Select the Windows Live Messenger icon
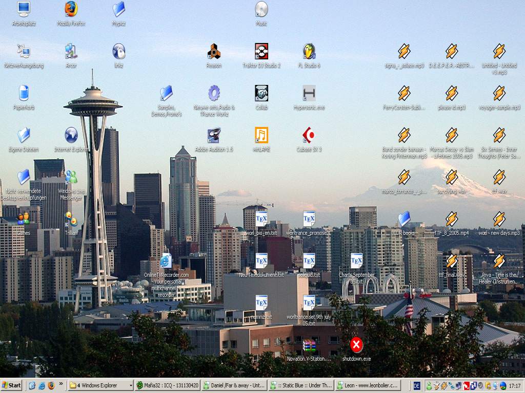 pyautogui.click(x=71, y=178)
